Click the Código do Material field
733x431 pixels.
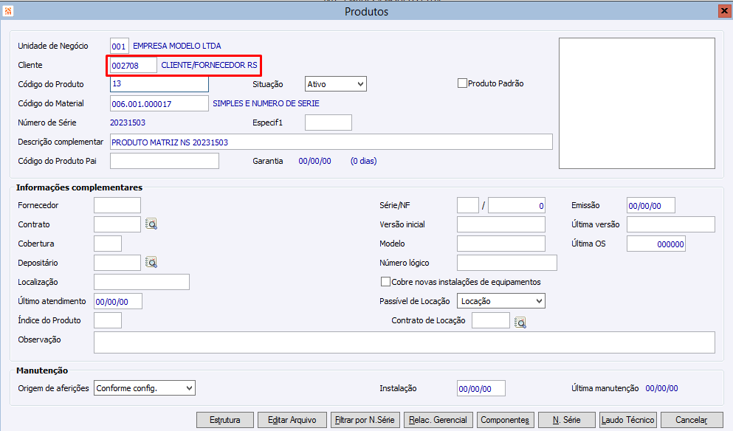click(x=159, y=103)
